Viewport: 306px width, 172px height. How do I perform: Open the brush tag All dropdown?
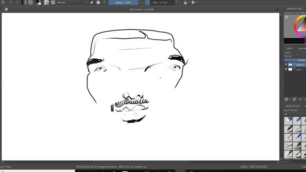click(295, 114)
